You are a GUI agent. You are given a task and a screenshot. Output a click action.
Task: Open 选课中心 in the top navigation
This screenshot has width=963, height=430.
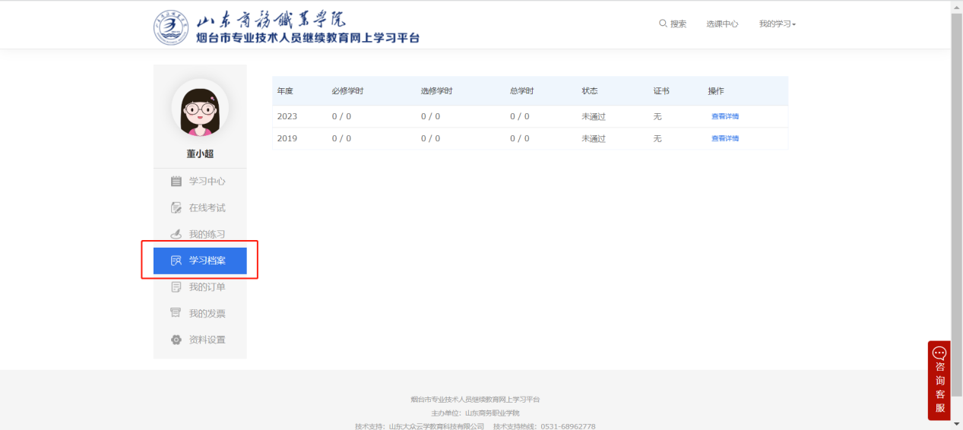coord(722,24)
